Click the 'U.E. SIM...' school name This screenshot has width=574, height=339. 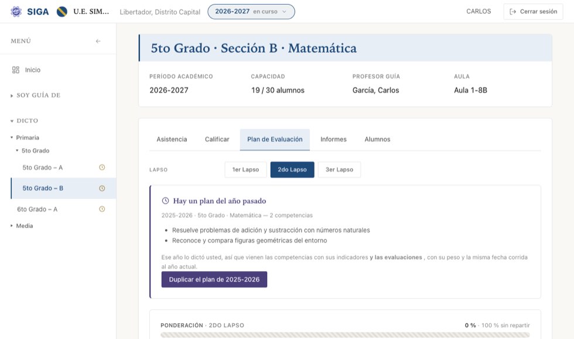point(91,12)
